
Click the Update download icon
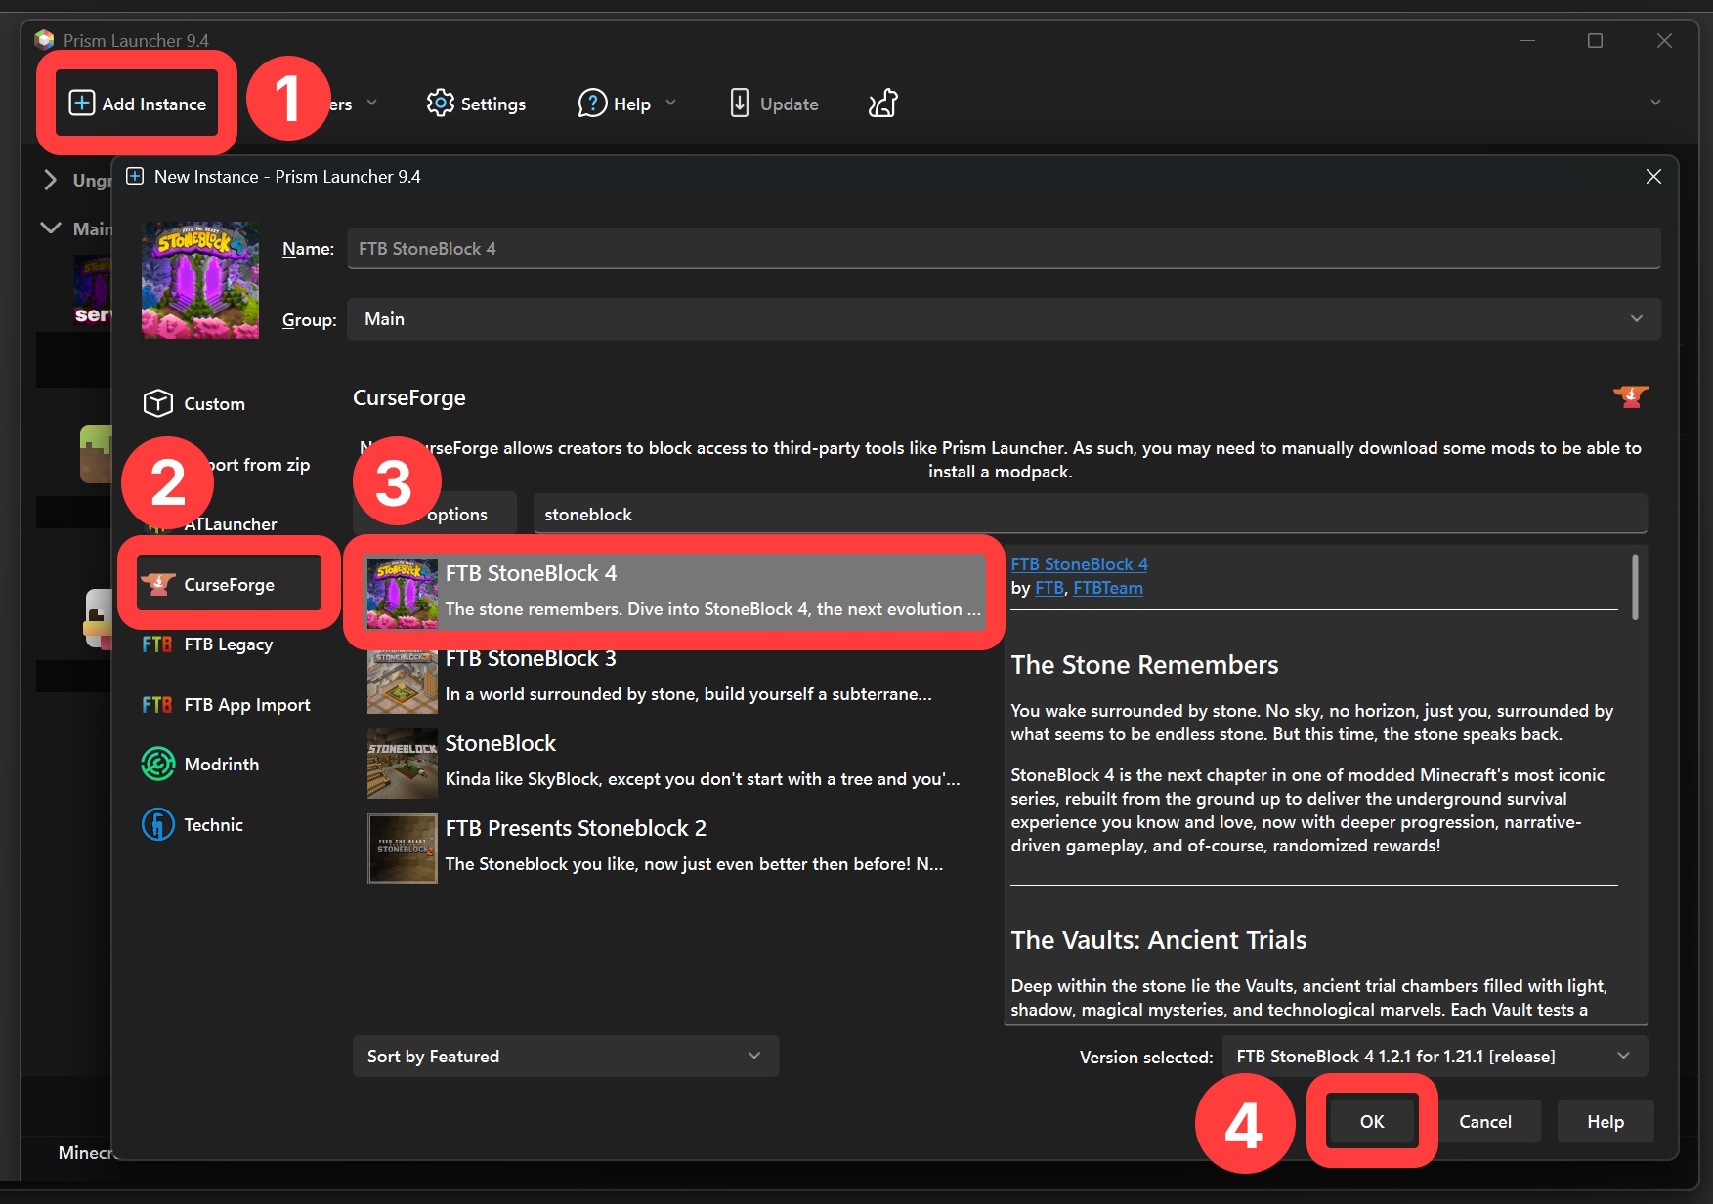pos(740,104)
